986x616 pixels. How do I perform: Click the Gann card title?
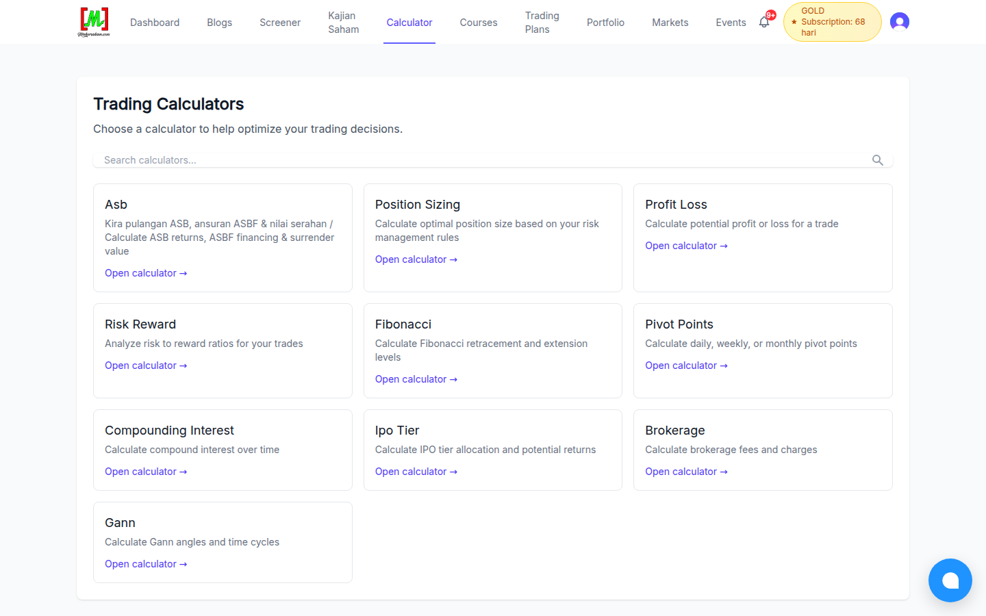pyautogui.click(x=120, y=523)
